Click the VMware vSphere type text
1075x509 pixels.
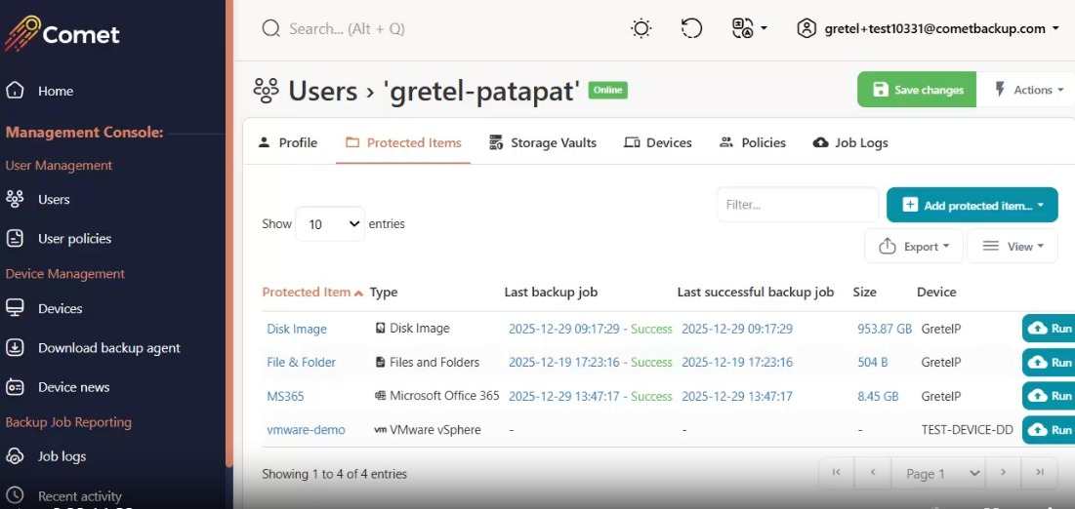click(x=435, y=430)
